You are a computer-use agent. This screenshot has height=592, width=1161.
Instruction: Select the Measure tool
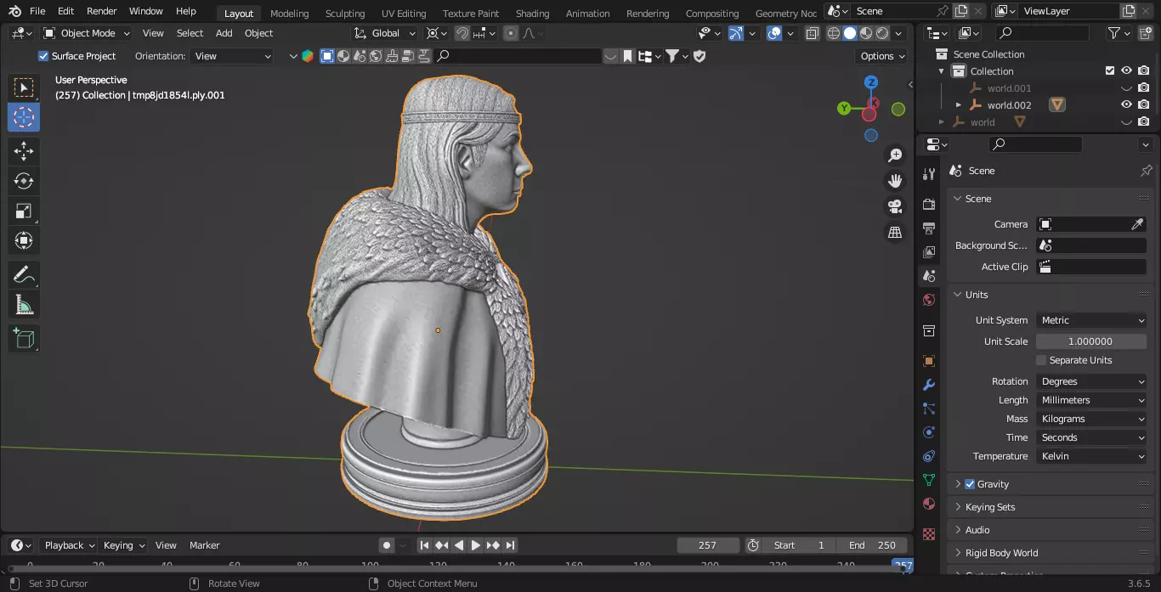click(x=24, y=305)
